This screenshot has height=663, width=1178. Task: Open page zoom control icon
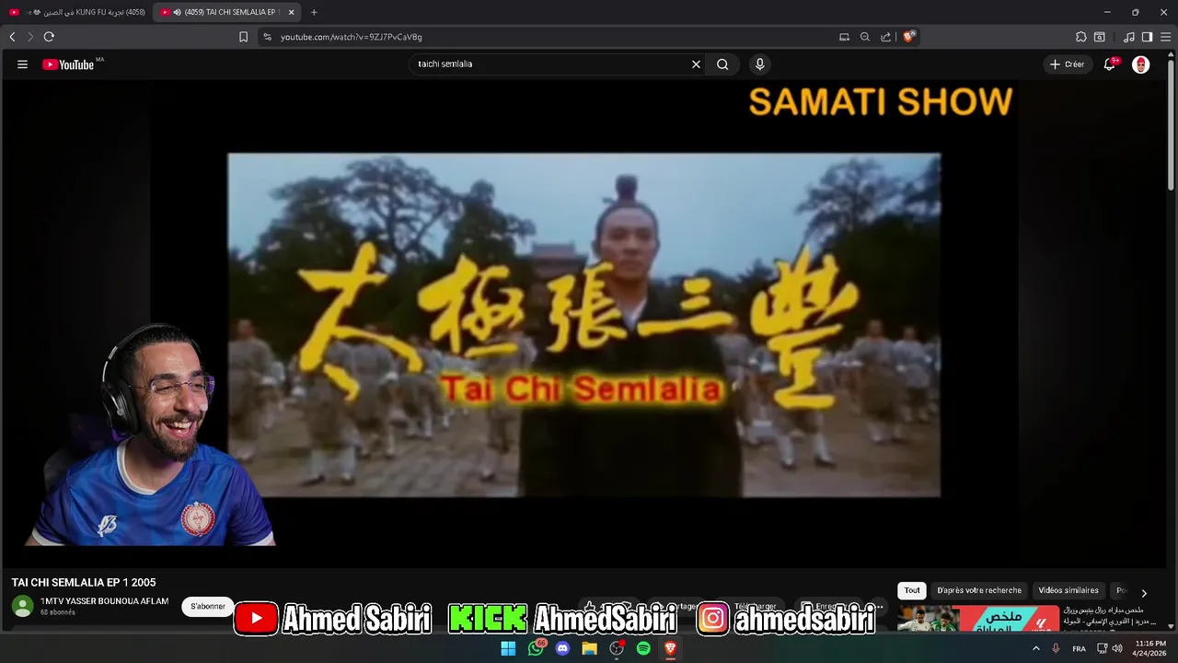(x=865, y=37)
